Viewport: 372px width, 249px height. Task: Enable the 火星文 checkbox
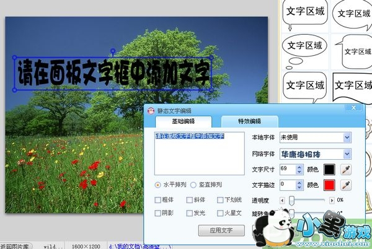click(220, 213)
